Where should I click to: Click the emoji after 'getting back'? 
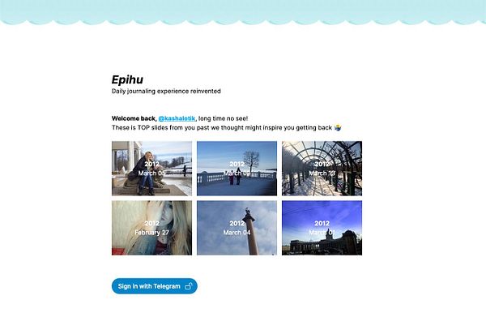[338, 127]
